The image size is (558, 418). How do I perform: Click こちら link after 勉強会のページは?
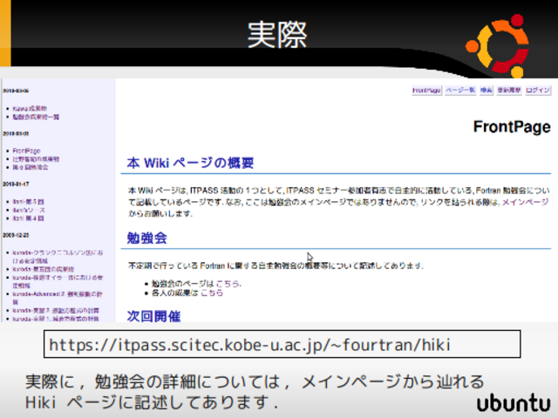[x=228, y=284]
